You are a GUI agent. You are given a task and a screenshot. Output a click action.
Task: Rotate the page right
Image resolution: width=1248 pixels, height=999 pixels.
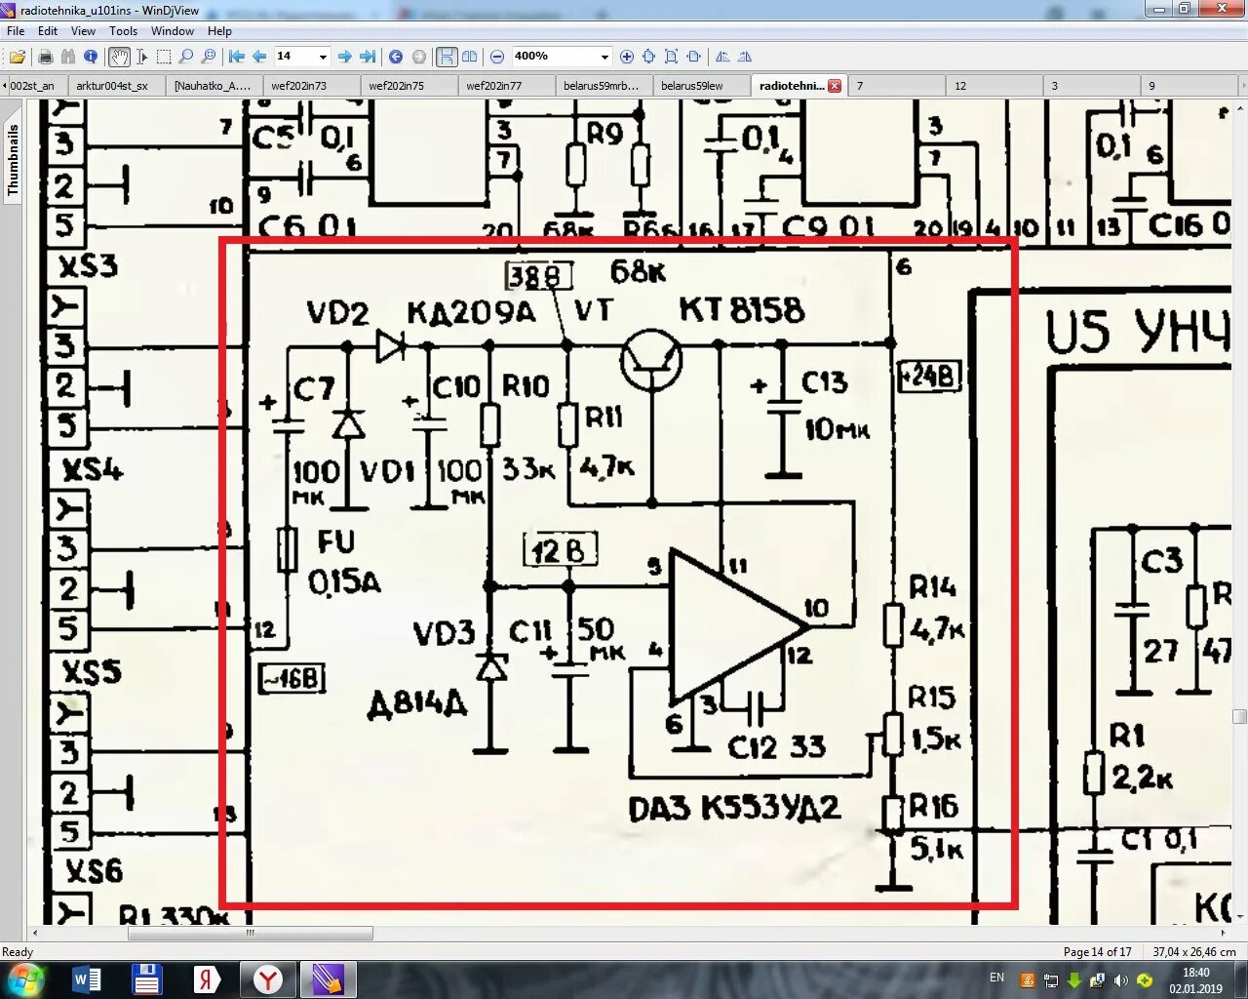[x=746, y=57]
